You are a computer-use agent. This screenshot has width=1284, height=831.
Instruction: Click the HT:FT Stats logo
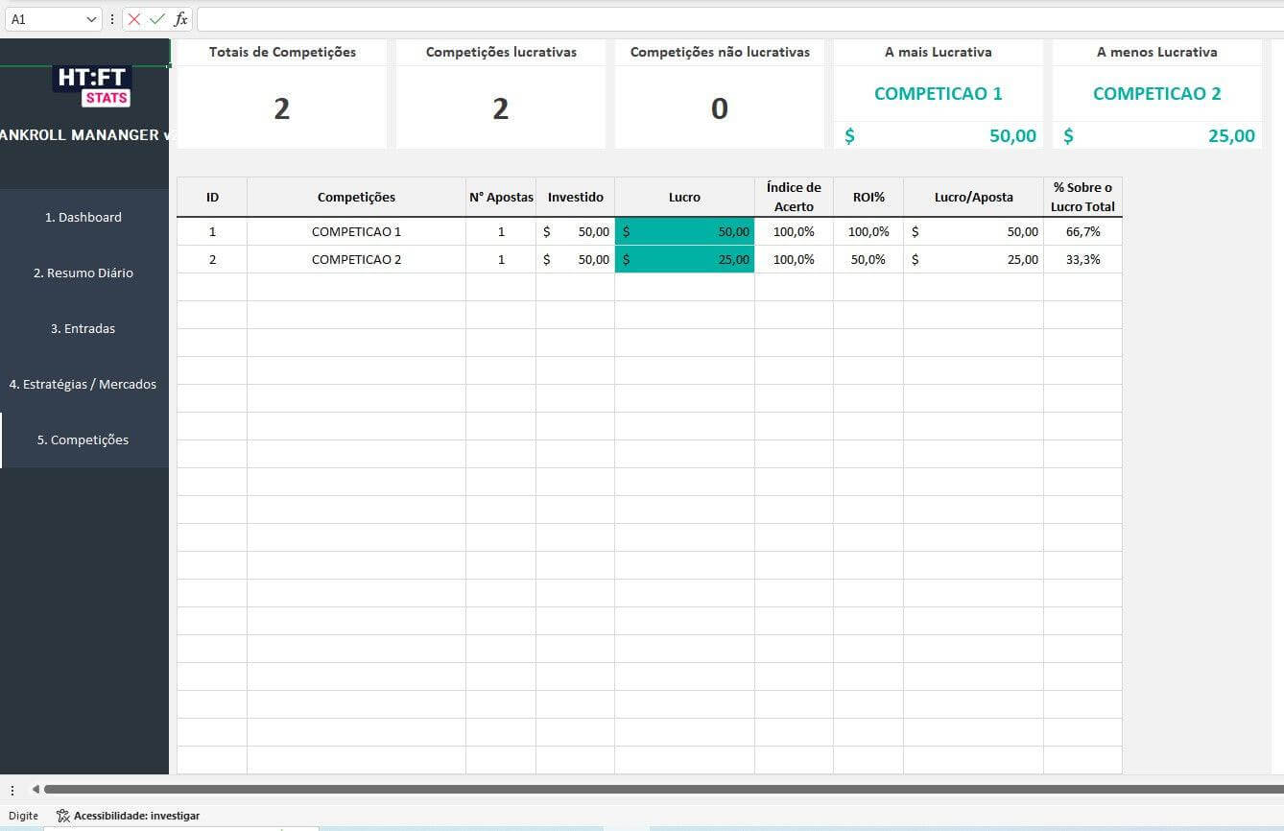(x=92, y=86)
